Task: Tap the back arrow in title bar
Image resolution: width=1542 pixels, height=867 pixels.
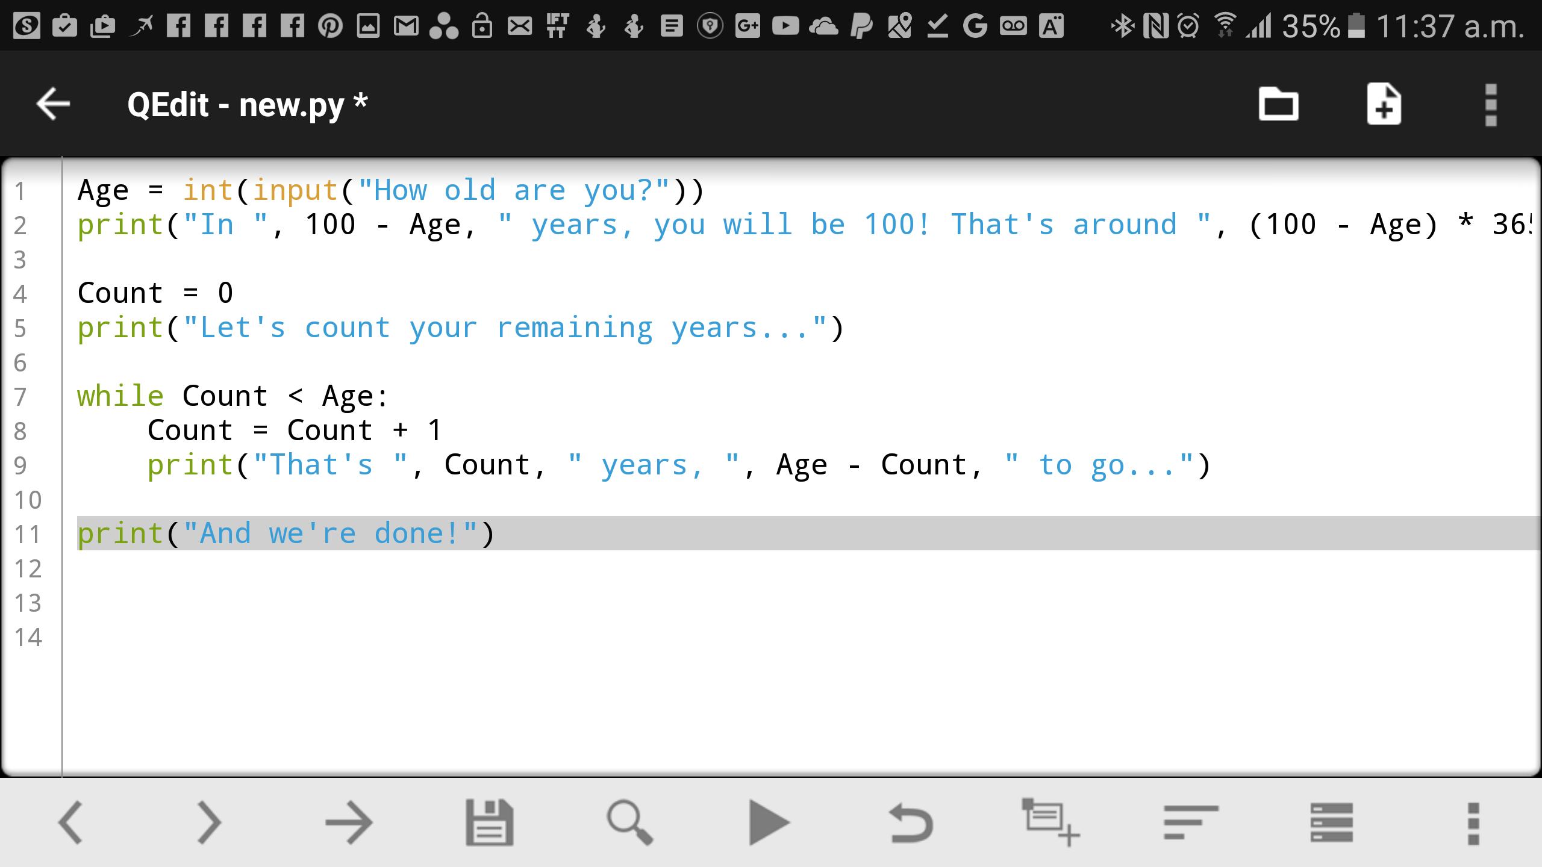Action: pyautogui.click(x=53, y=104)
